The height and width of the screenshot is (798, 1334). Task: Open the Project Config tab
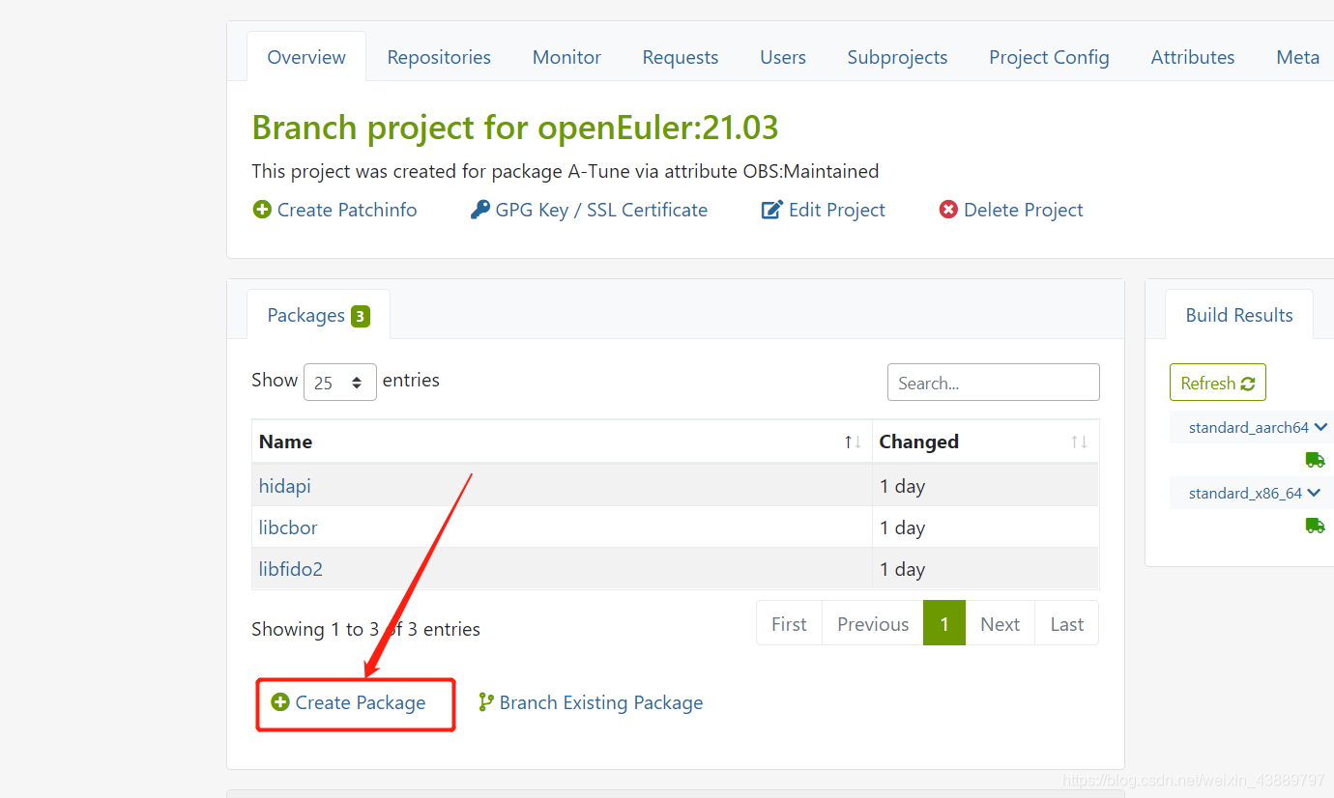click(1048, 57)
